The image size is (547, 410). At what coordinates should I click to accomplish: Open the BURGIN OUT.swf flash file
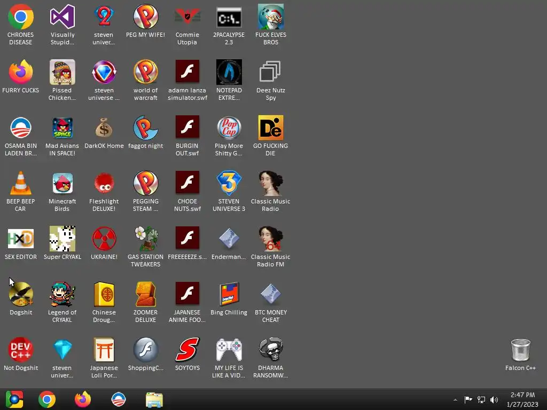187,135
